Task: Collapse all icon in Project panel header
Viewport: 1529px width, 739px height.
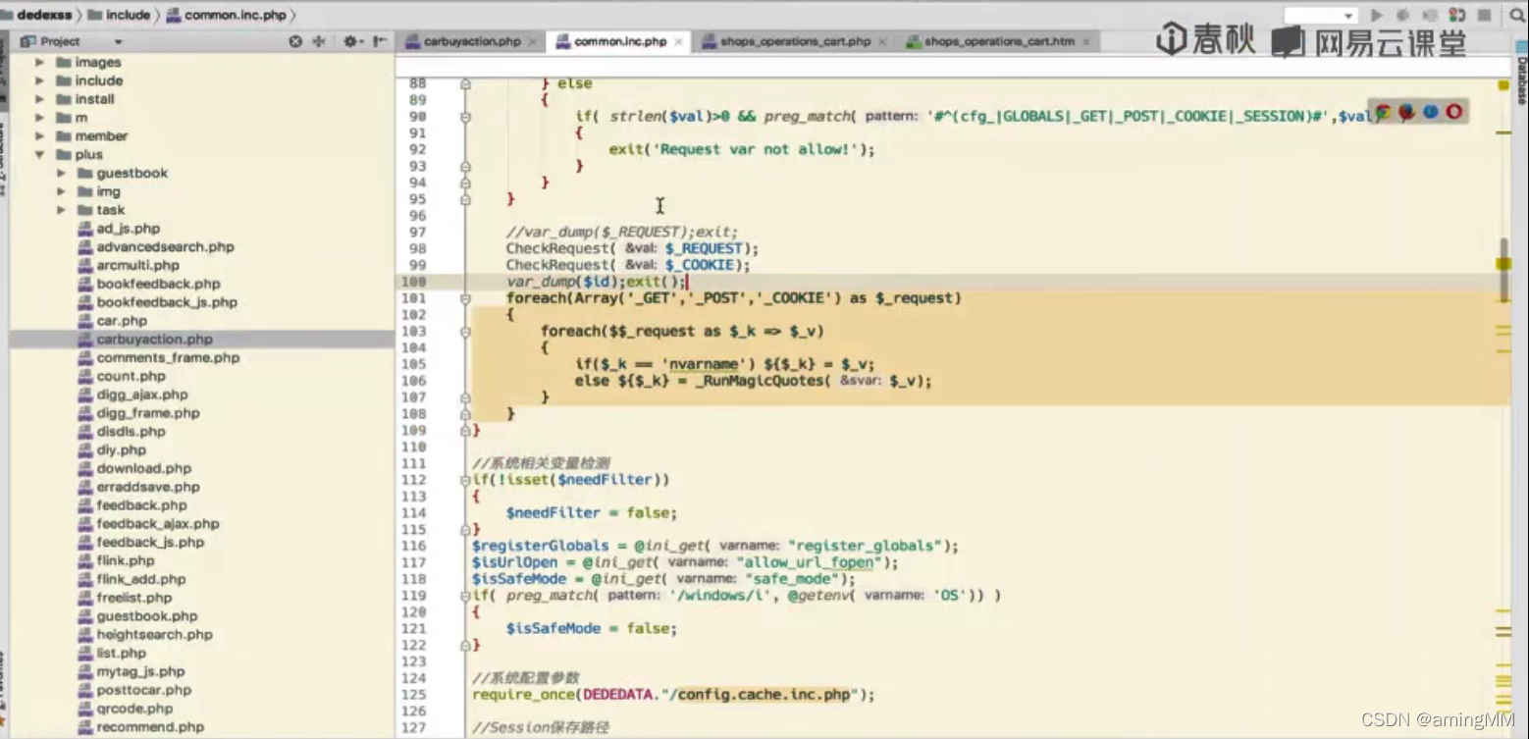Action: [x=318, y=41]
